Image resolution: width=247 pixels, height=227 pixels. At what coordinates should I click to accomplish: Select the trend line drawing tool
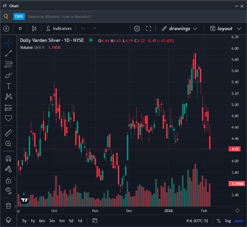(x=9, y=53)
